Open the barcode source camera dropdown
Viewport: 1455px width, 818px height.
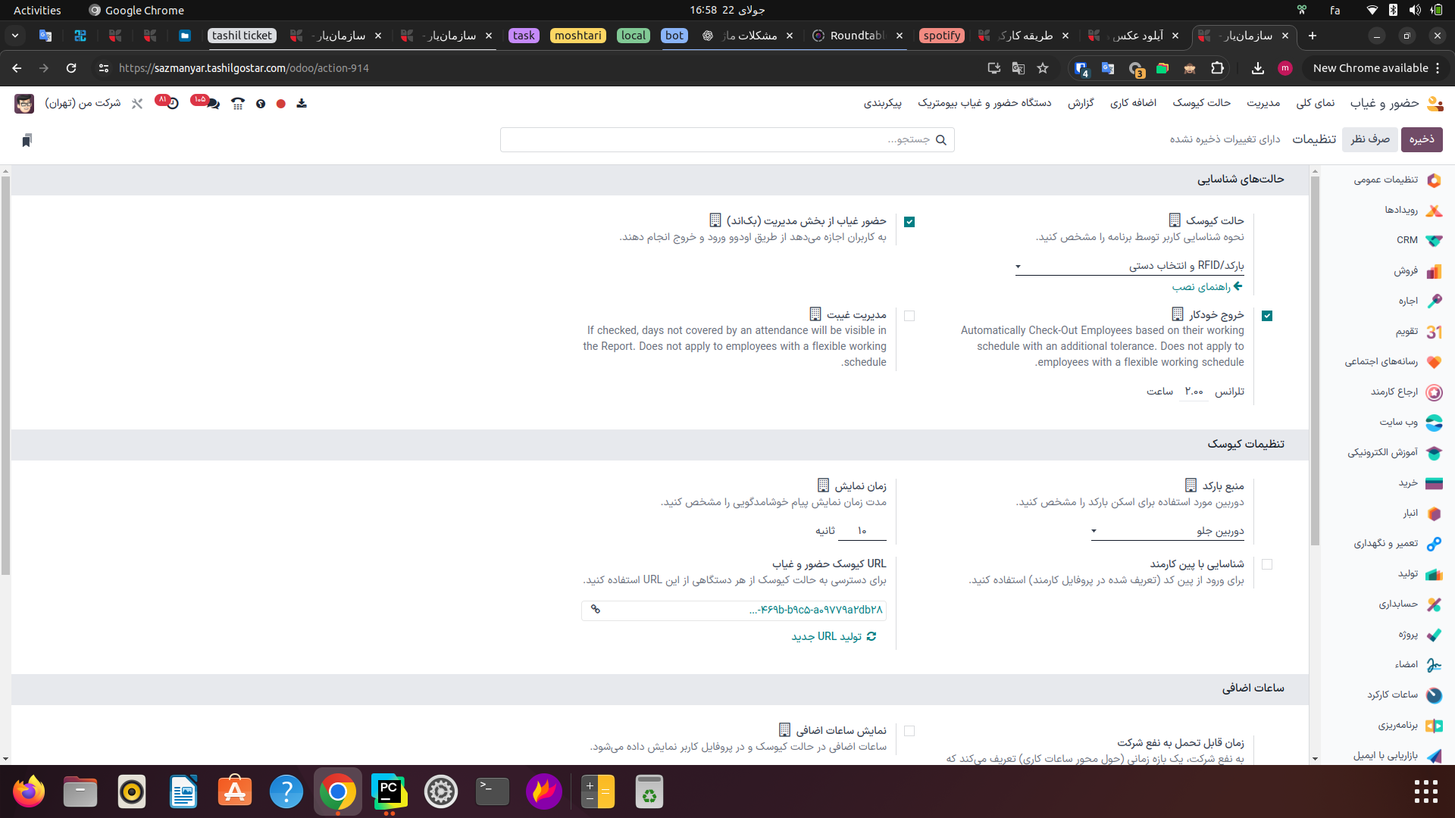(x=1167, y=531)
